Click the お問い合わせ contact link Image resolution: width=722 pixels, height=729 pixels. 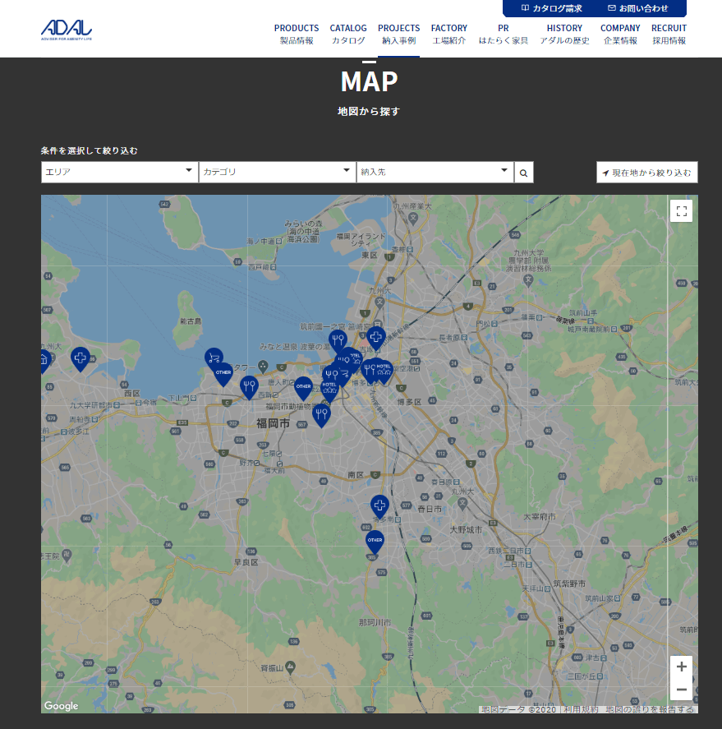click(x=638, y=8)
